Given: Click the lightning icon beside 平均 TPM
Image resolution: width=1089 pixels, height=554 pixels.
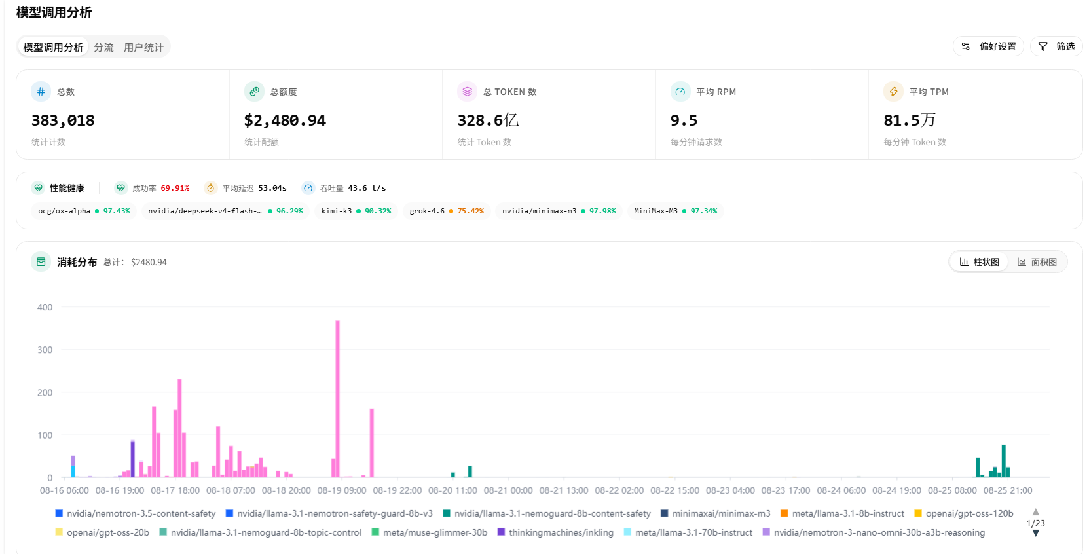Looking at the screenshot, I should tap(893, 92).
